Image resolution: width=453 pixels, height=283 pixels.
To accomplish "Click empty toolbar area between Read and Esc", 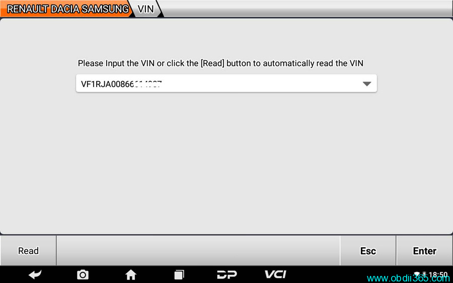I will coord(198,251).
